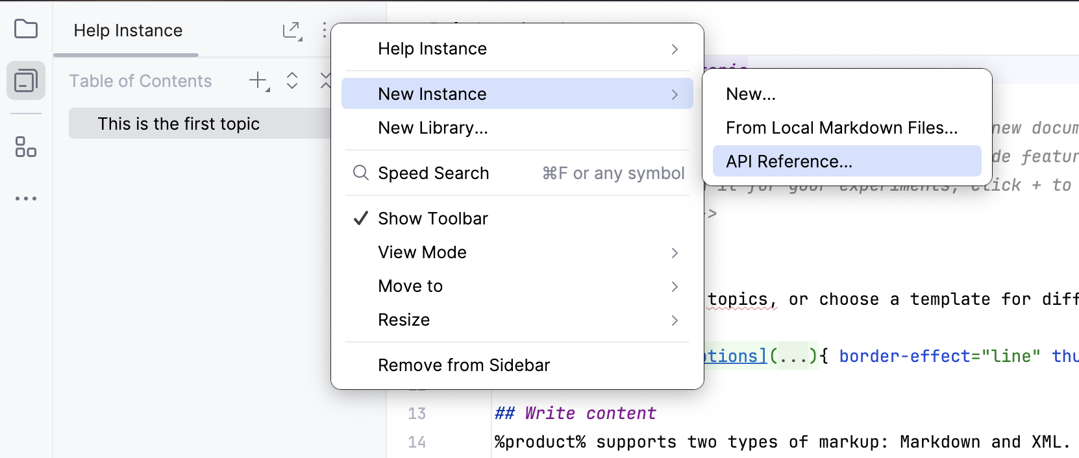The width and height of the screenshot is (1079, 458).
Task: Click the 'border-effect="line"' attribute text
Action: tap(940, 356)
